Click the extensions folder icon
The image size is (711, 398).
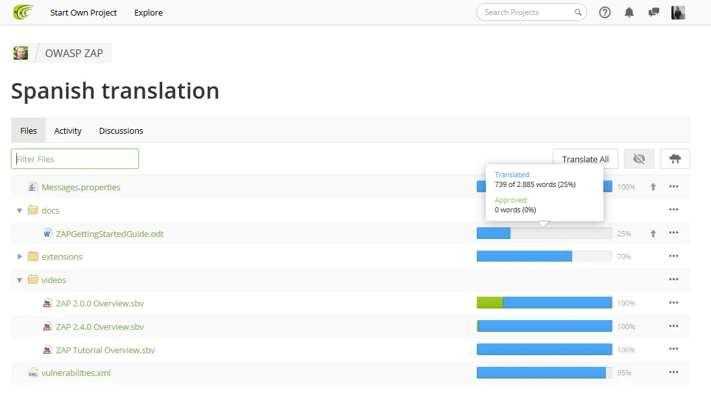click(32, 256)
